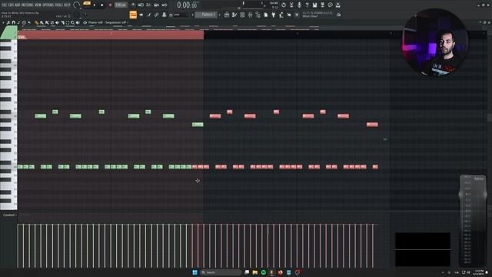Image resolution: width=492 pixels, height=277 pixels.
Task: Open the VIEW menu
Action: click(x=38, y=5)
